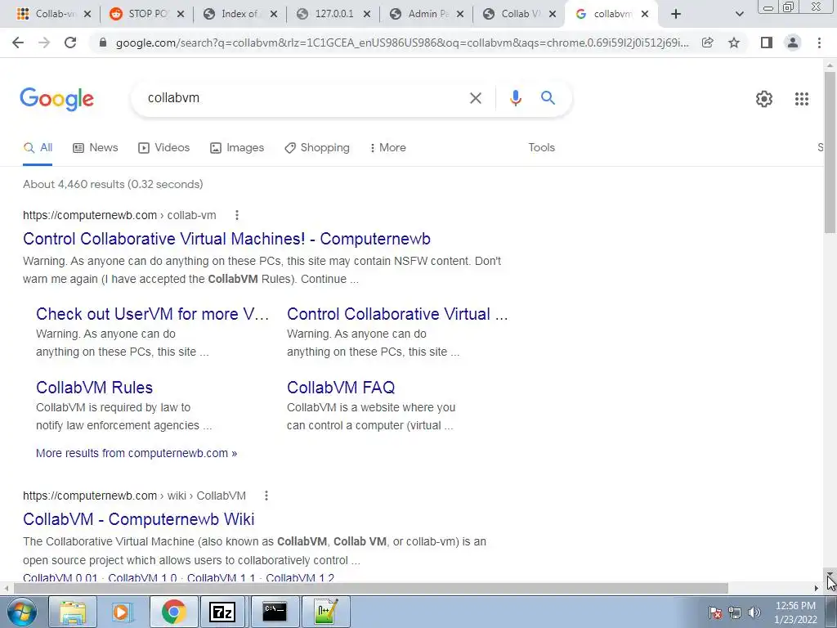Share this page via address bar icon

coord(707,43)
